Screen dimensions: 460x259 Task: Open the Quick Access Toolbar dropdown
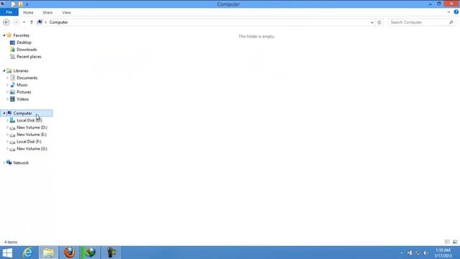click(27, 5)
